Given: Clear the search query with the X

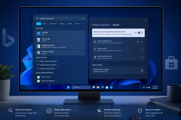Looking at the screenshot, I should pos(83,18).
